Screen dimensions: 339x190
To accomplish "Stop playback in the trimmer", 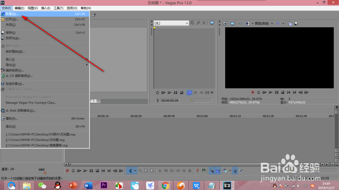I will click(182, 93).
